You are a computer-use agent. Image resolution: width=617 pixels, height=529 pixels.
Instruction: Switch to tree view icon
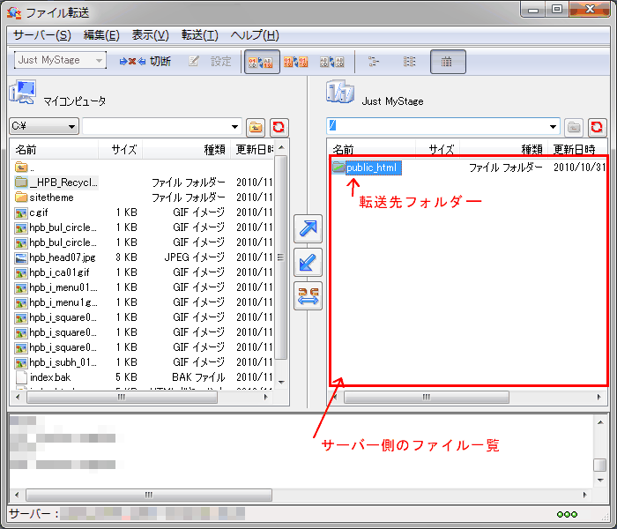coord(374,62)
